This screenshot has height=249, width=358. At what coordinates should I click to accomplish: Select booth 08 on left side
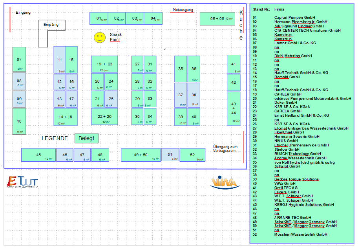(x=19, y=81)
